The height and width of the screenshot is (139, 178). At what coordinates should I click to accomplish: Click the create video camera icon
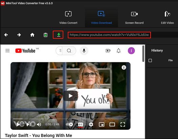click(x=108, y=51)
